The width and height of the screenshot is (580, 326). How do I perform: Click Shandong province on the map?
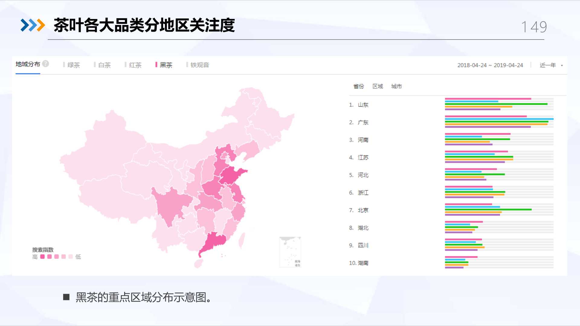click(232, 175)
